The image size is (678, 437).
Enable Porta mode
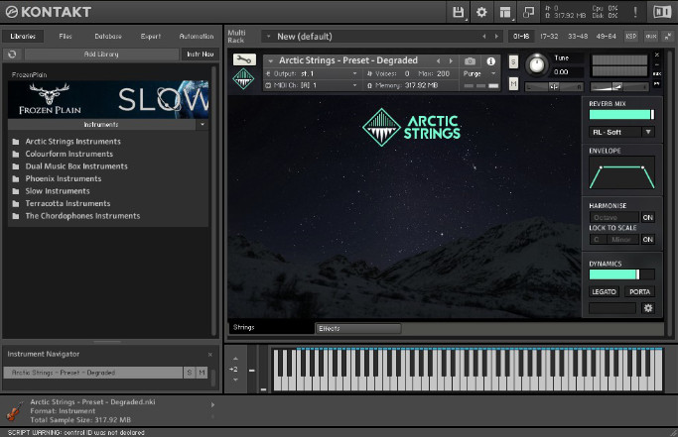point(639,292)
